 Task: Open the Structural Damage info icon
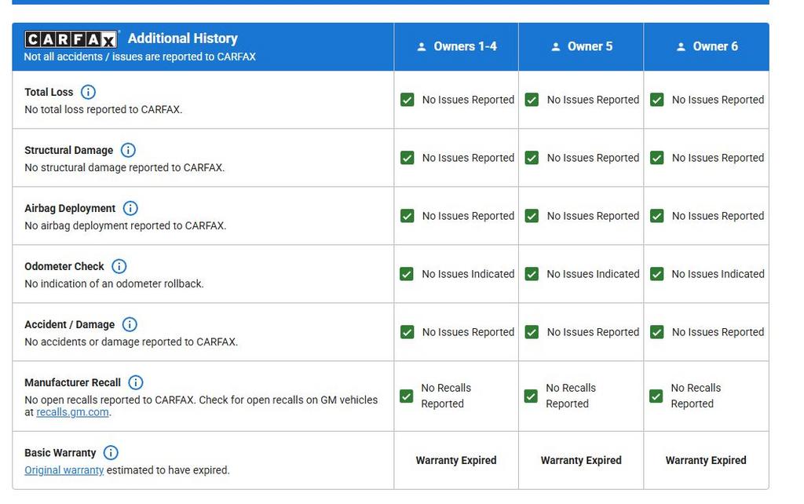(x=128, y=150)
